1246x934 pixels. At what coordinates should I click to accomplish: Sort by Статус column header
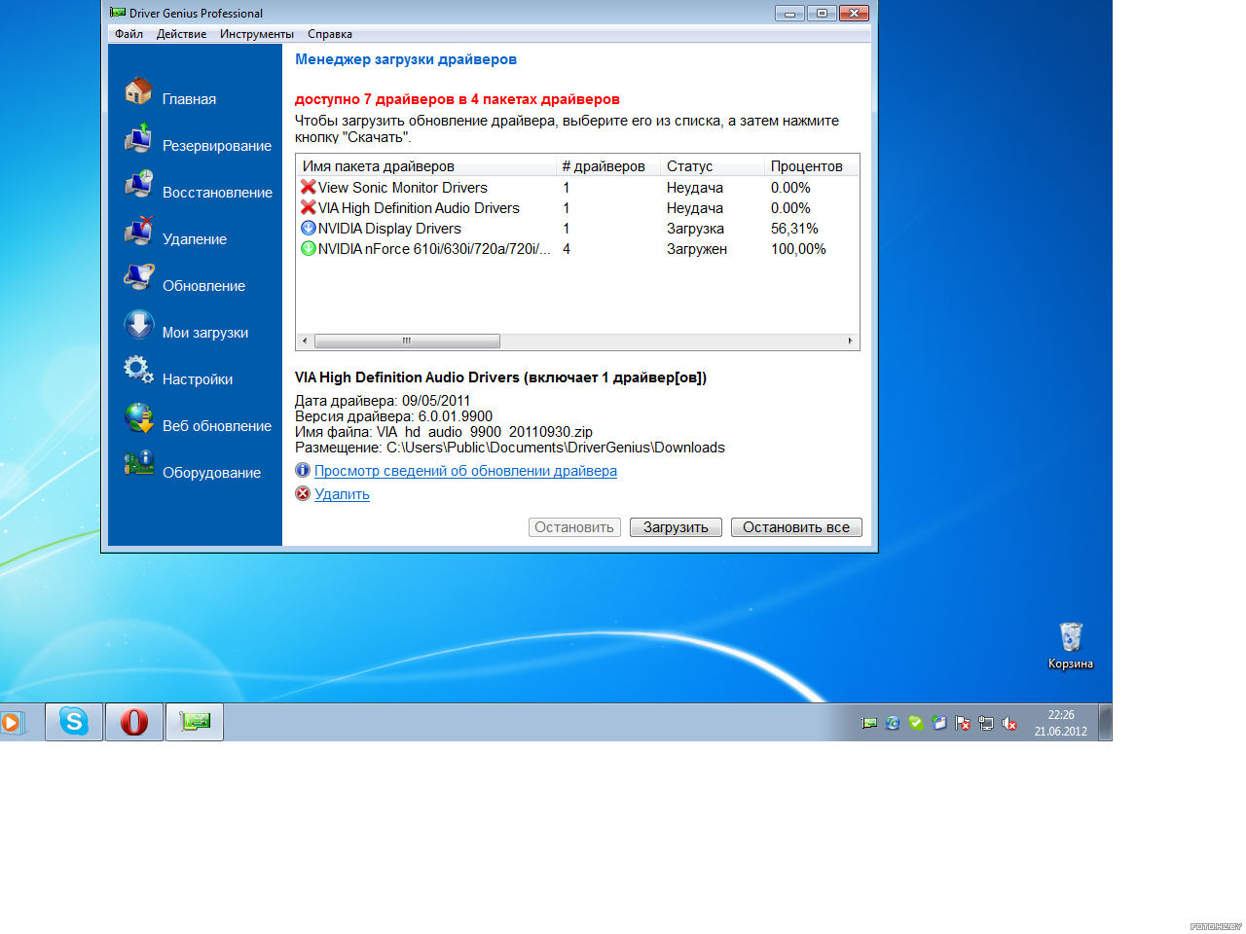coord(712,165)
